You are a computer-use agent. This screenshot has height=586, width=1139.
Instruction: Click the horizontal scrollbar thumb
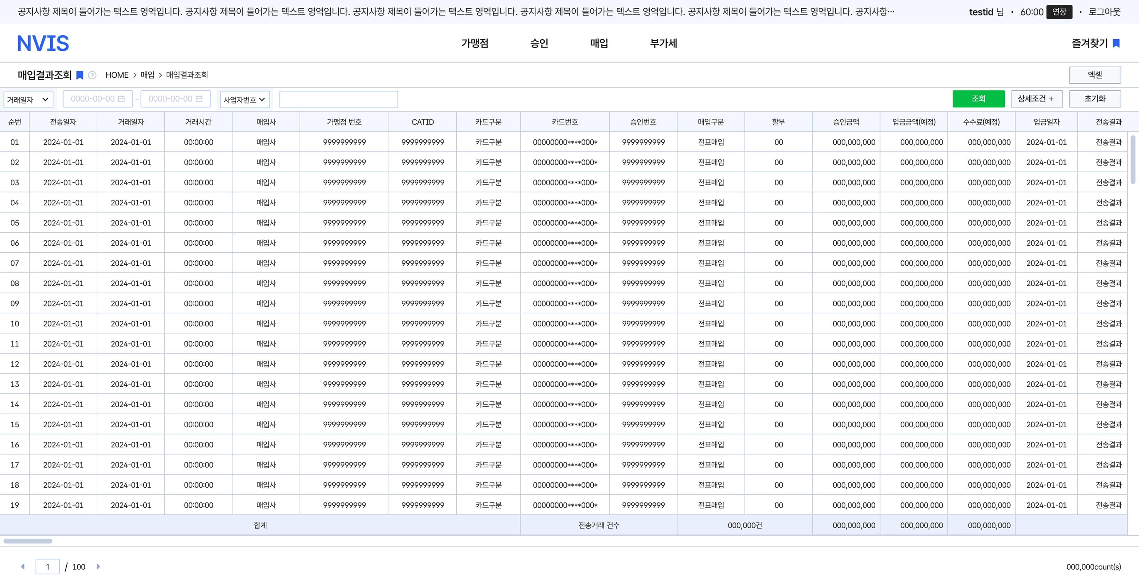point(28,541)
